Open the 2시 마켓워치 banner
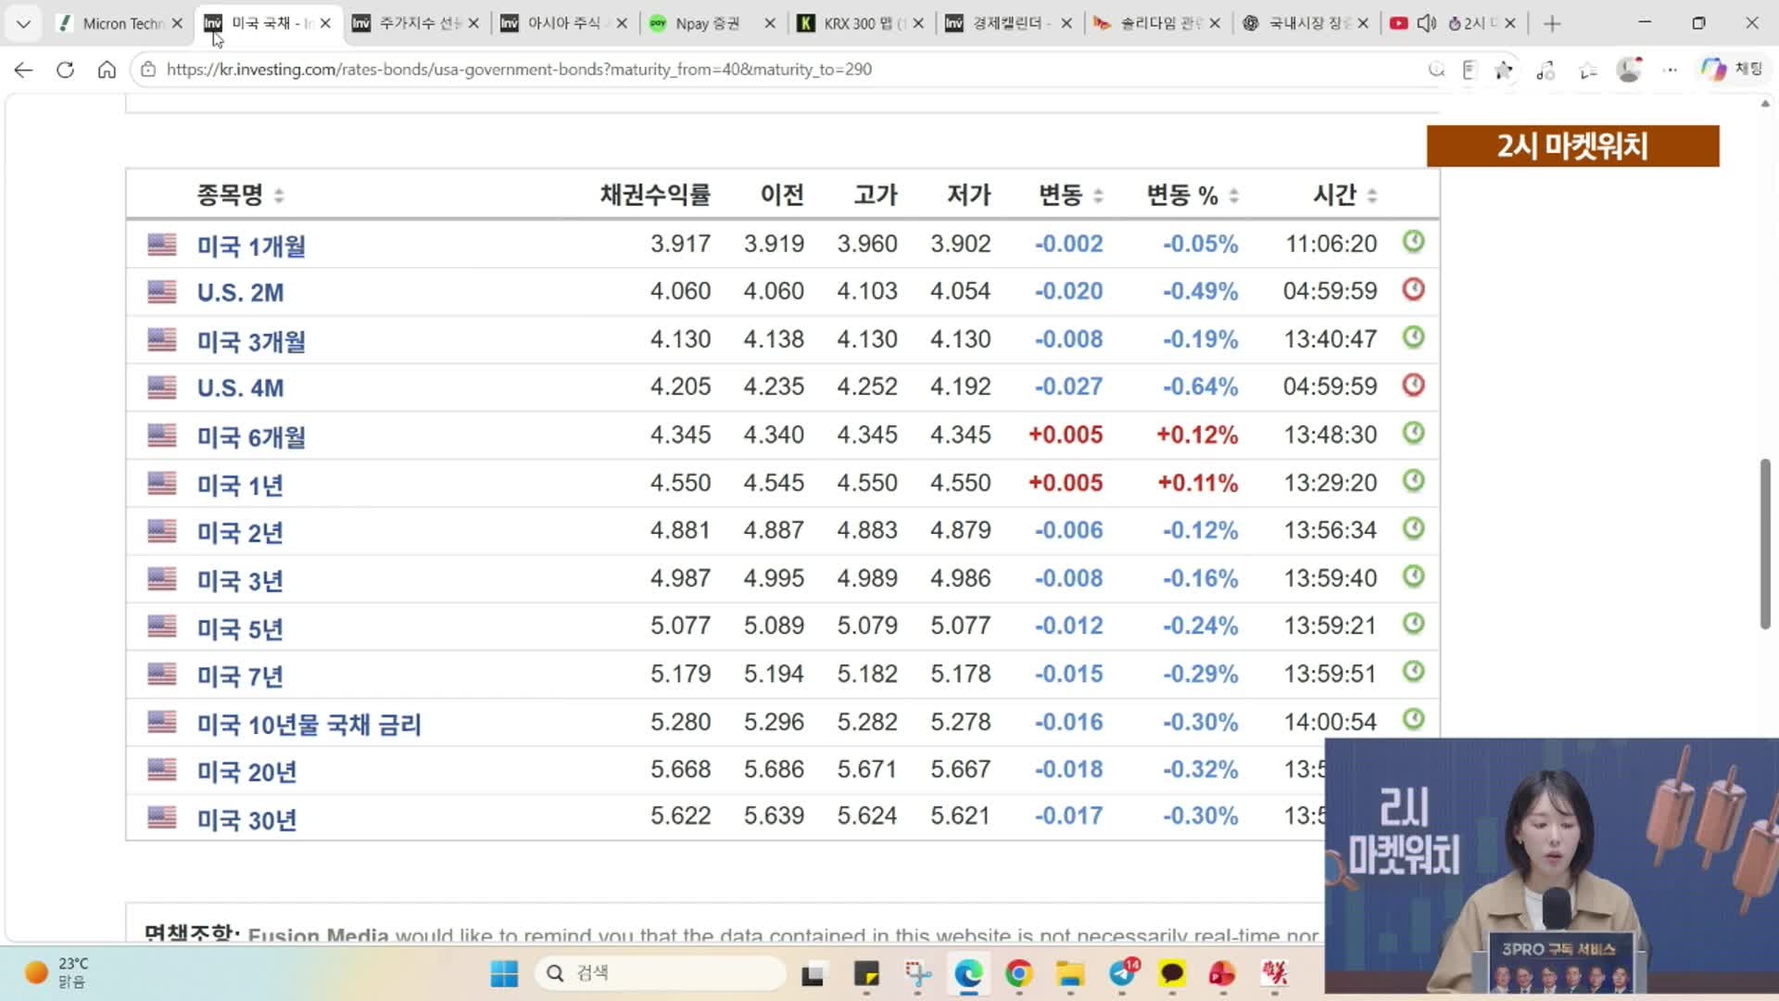The width and height of the screenshot is (1779, 1001). pyautogui.click(x=1572, y=146)
